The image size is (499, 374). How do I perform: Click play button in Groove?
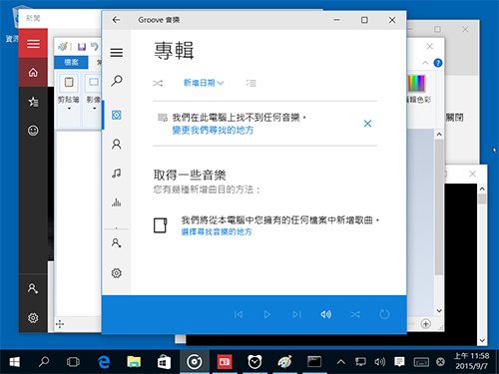point(267,314)
